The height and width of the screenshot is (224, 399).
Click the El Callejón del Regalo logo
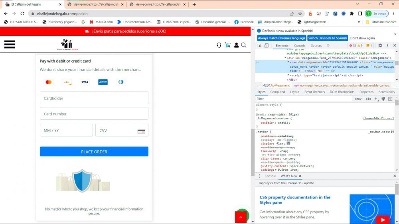pos(67,45)
